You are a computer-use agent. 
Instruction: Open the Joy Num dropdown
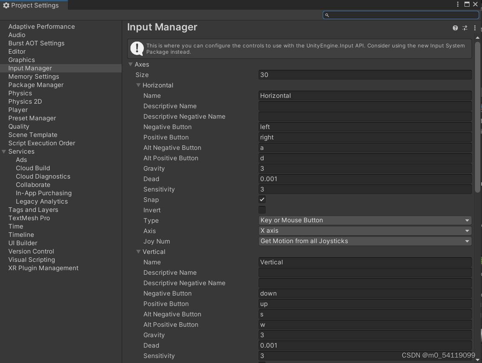click(x=365, y=241)
